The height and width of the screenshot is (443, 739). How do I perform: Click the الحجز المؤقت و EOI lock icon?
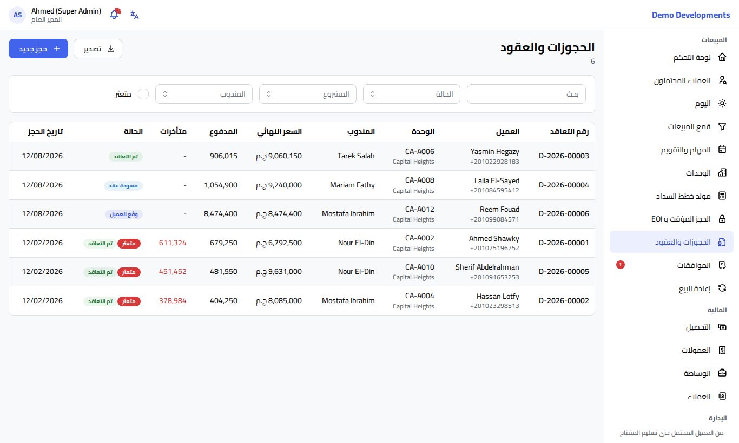pyautogui.click(x=722, y=219)
